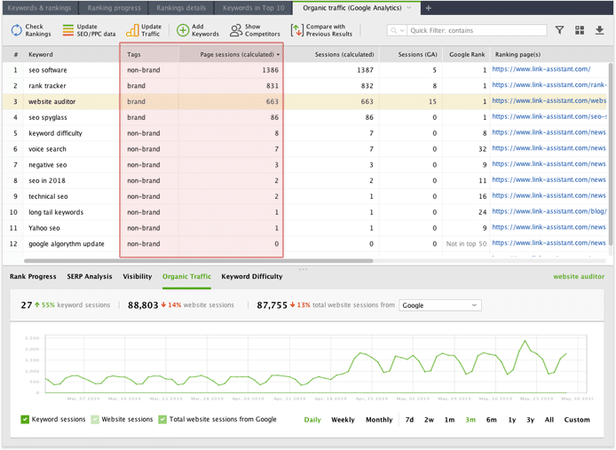Open the Keyword Difficulty lower tab

[252, 276]
